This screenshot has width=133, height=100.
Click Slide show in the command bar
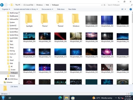[x=61, y=9]
